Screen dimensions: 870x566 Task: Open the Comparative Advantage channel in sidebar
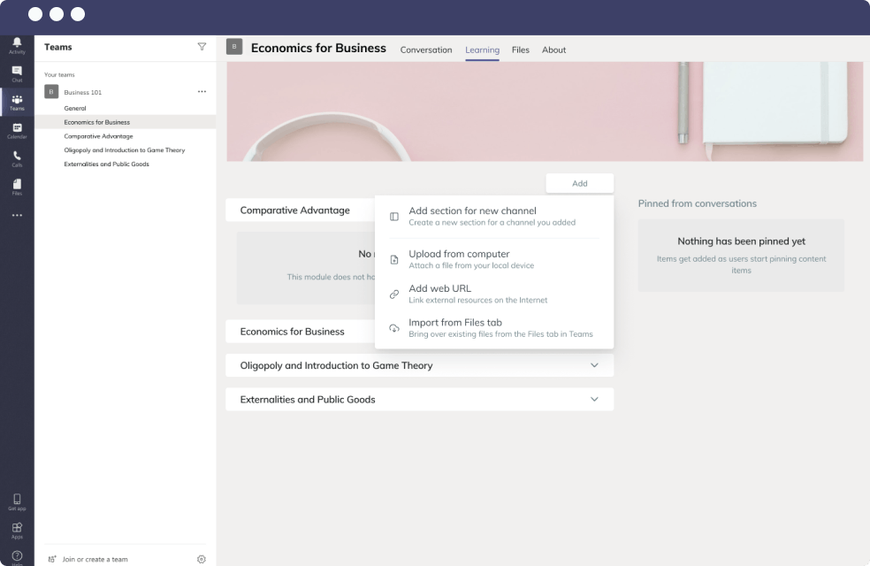[x=98, y=136]
